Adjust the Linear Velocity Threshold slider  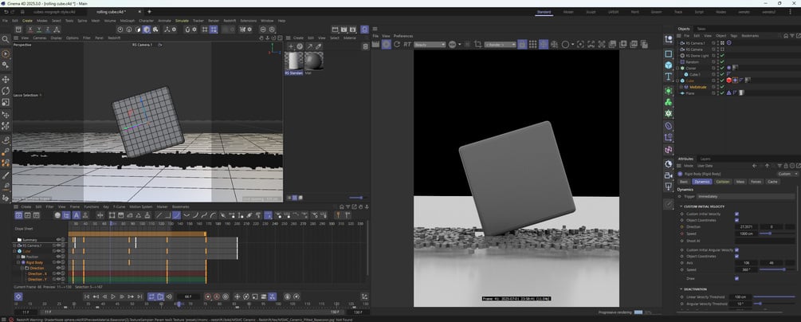click(x=775, y=296)
